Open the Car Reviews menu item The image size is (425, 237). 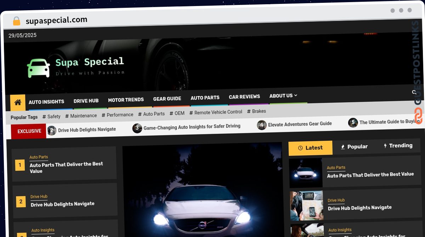pyautogui.click(x=244, y=97)
